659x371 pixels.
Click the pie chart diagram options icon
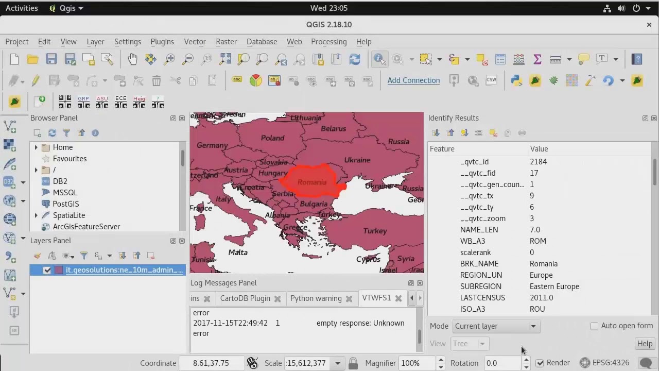256,80
